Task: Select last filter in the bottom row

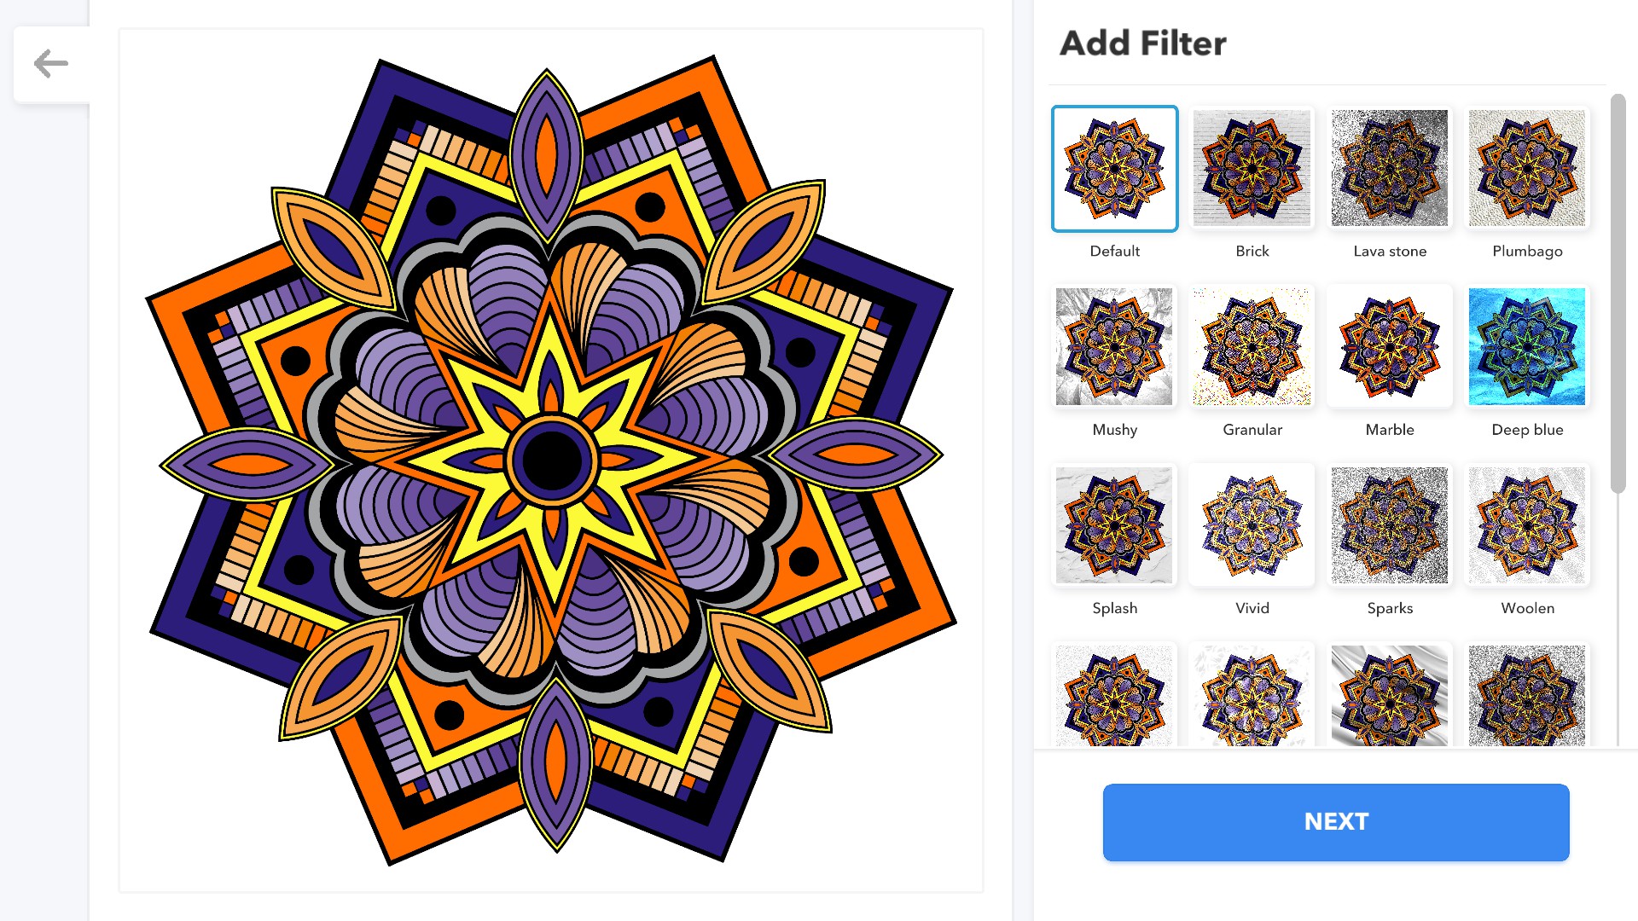Action: (x=1527, y=696)
